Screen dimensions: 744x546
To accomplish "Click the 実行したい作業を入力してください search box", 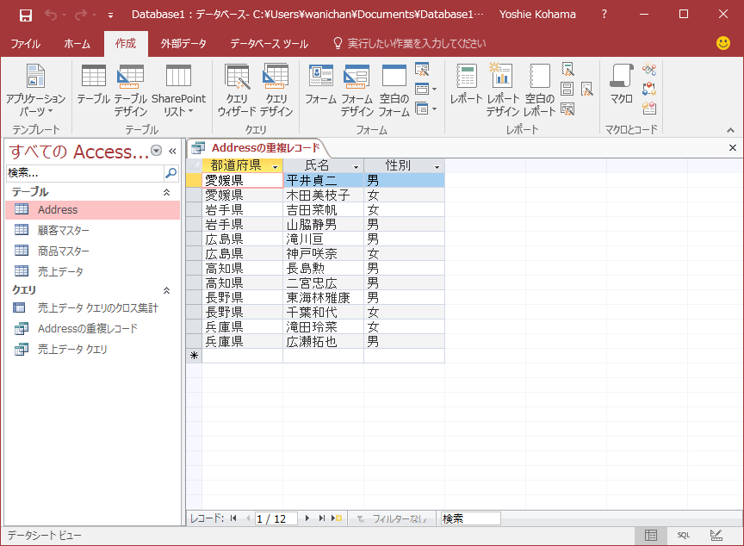I will pyautogui.click(x=416, y=44).
